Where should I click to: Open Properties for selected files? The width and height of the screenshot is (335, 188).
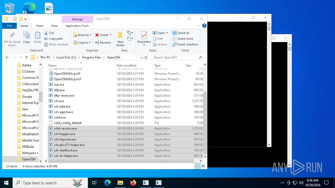(x=144, y=39)
